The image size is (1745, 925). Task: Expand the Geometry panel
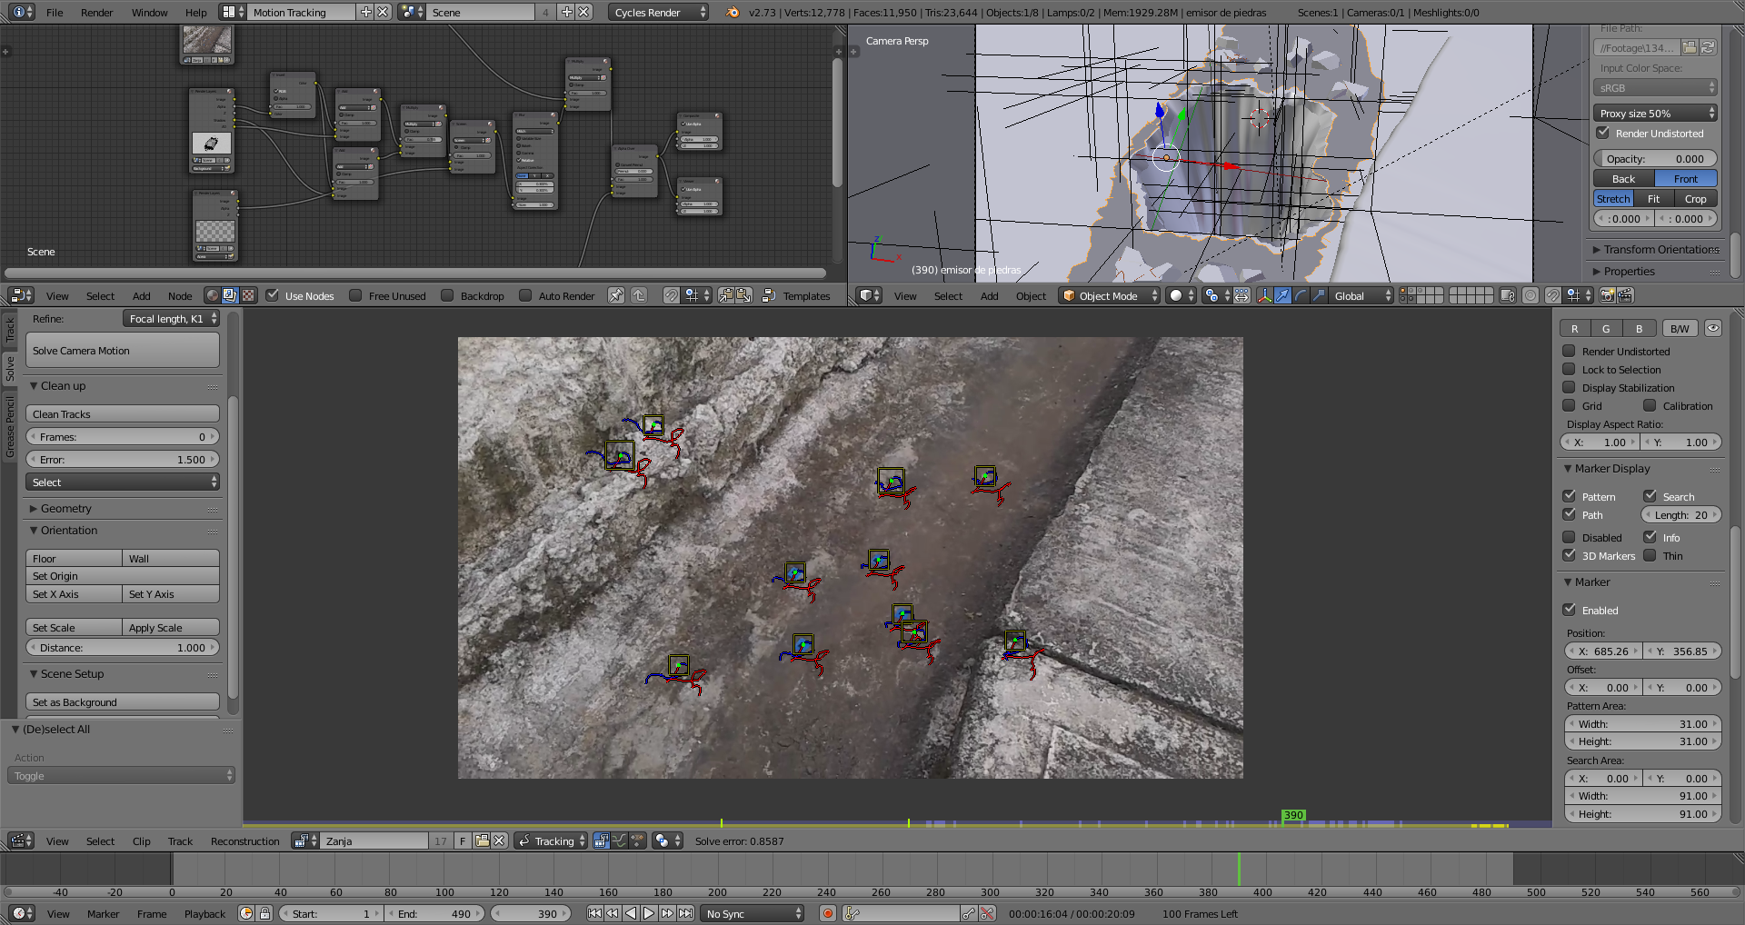(65, 509)
